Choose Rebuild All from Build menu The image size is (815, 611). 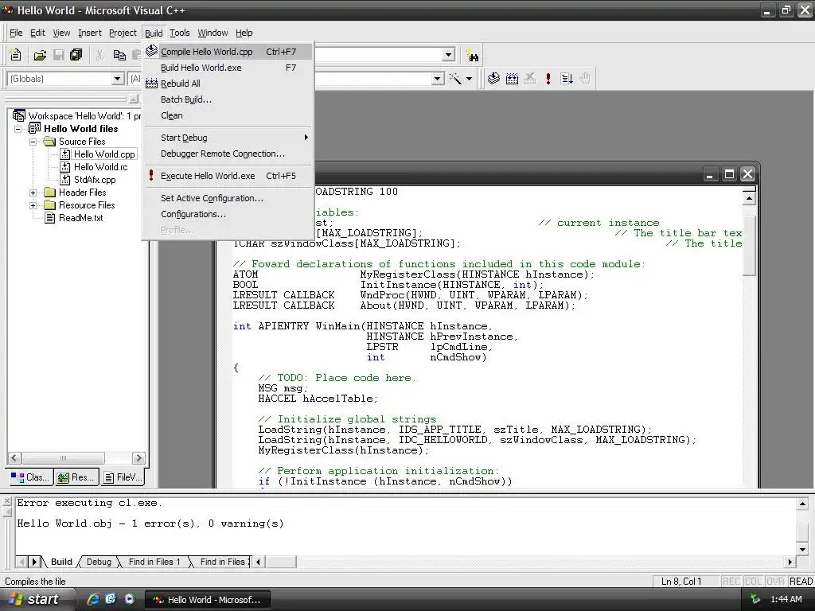[228, 84]
